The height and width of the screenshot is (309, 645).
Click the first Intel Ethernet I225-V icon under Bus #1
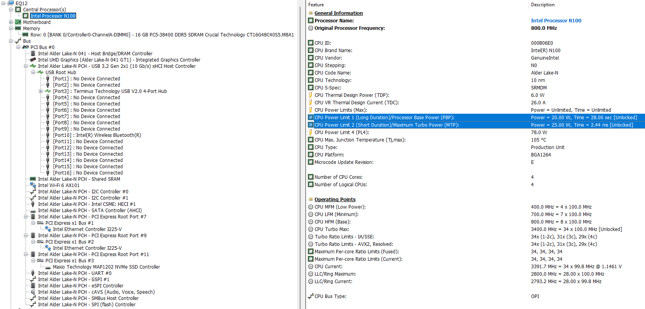coord(48,229)
